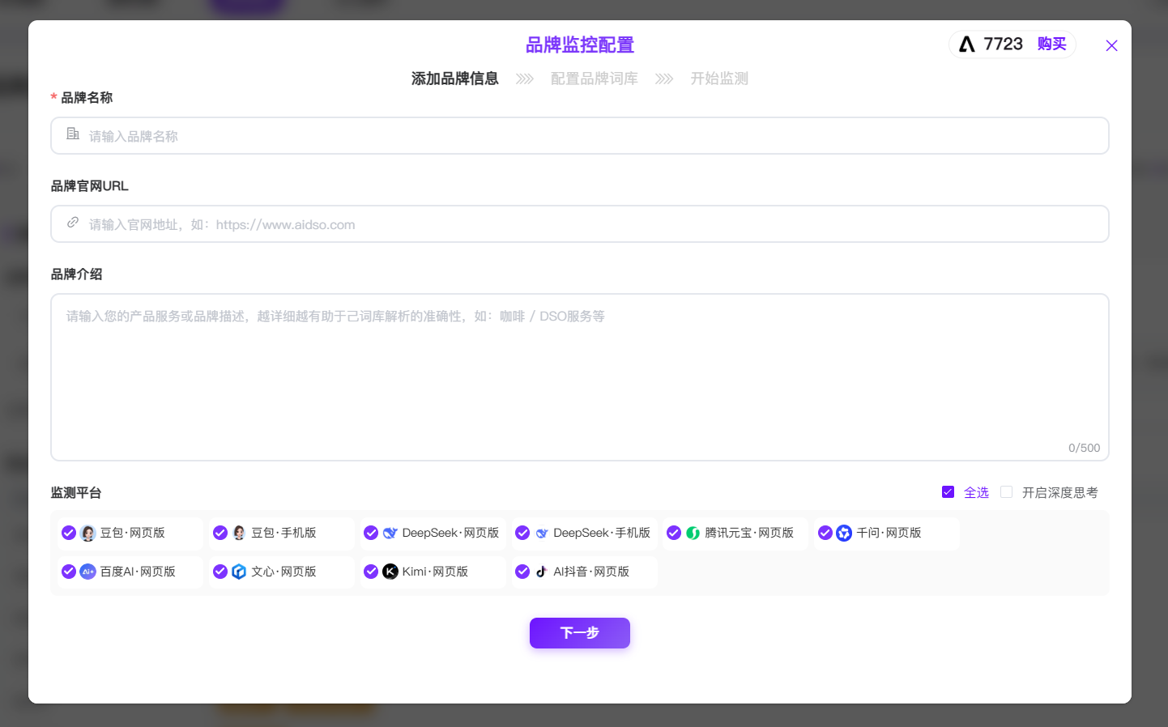
Task: Click the 文心·网页版 blue hexagon icon
Action: pos(239,572)
